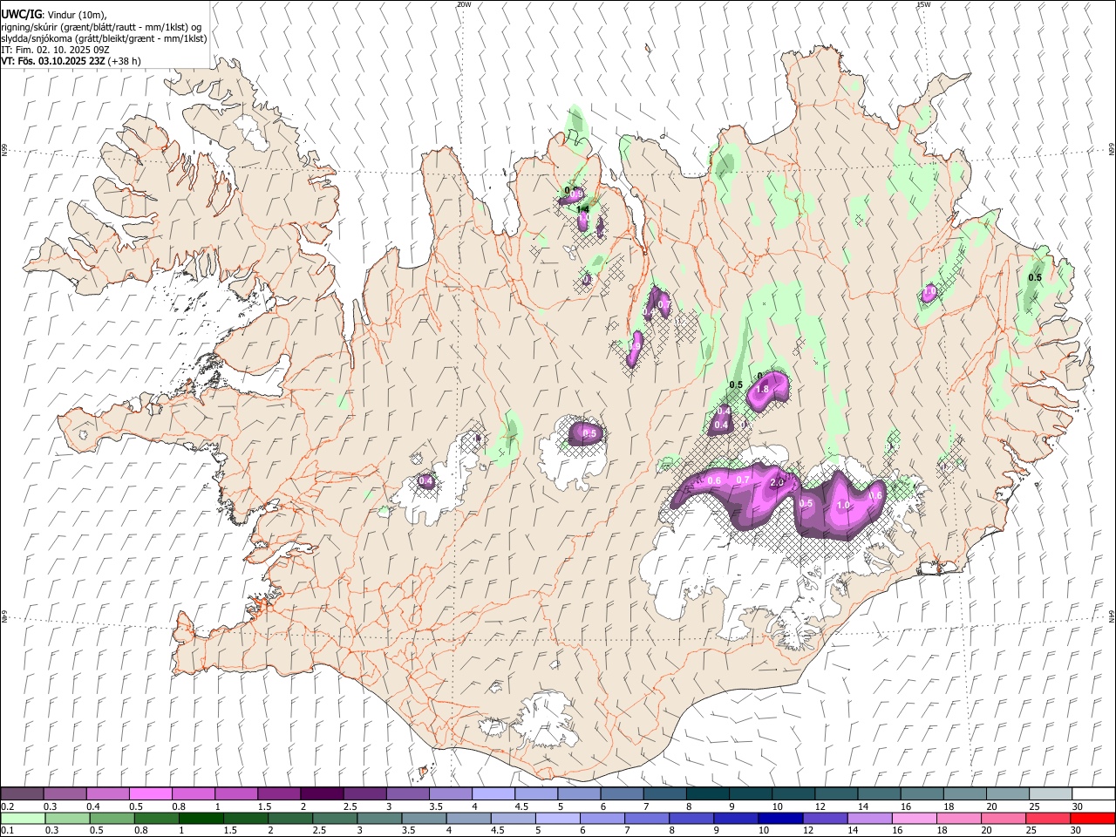1116x837 pixels.
Task: Click the 0.7 value in the purple band
Action: point(743,480)
